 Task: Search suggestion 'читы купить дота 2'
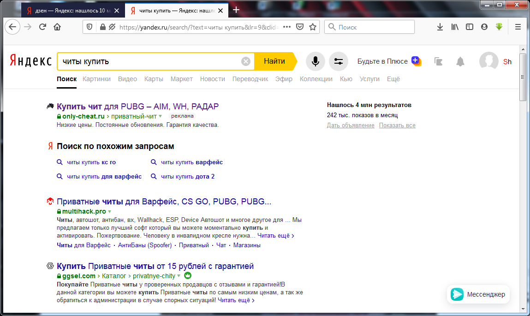(x=188, y=176)
